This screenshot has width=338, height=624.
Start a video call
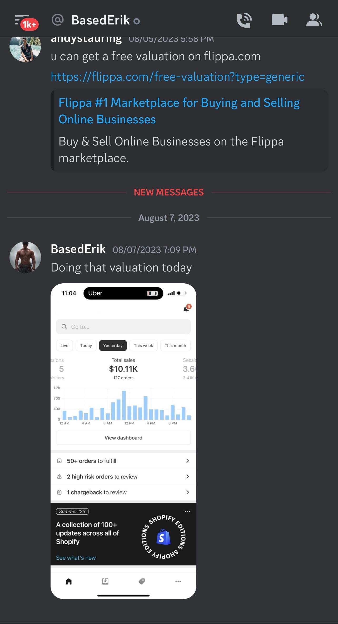(279, 20)
